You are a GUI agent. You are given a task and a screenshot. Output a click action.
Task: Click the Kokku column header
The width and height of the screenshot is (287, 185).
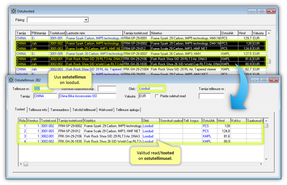238,121
